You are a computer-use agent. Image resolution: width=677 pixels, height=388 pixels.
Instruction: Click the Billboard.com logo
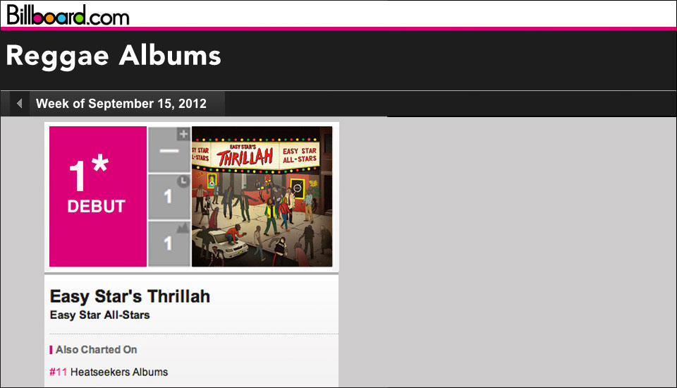68,15
